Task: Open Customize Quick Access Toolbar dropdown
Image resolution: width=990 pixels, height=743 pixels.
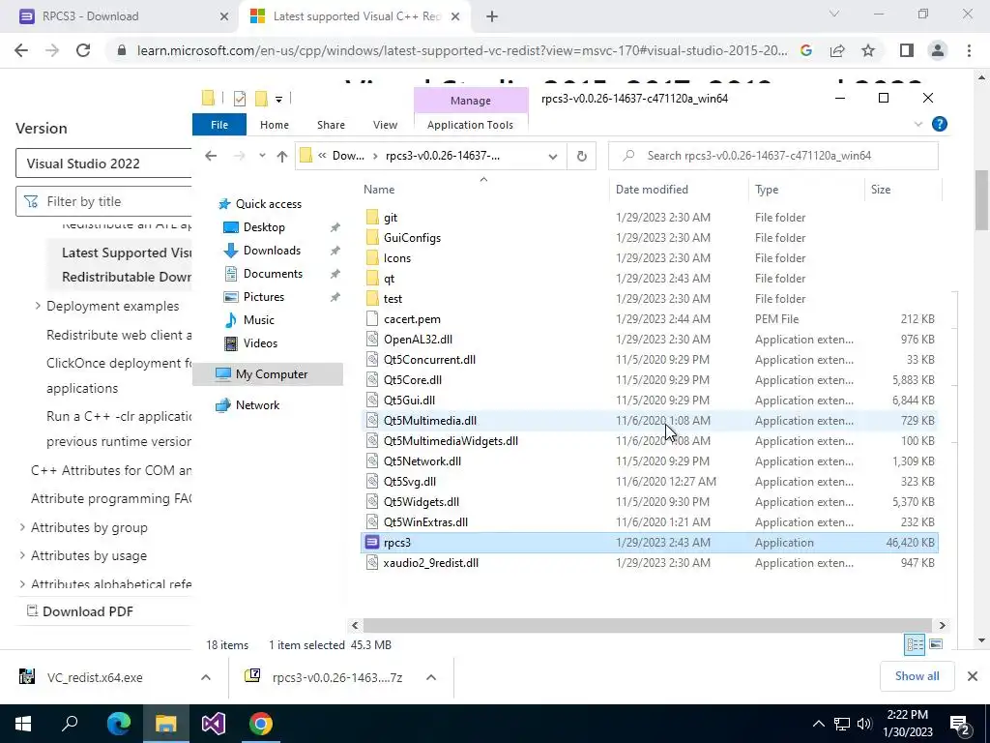Action: (x=278, y=100)
